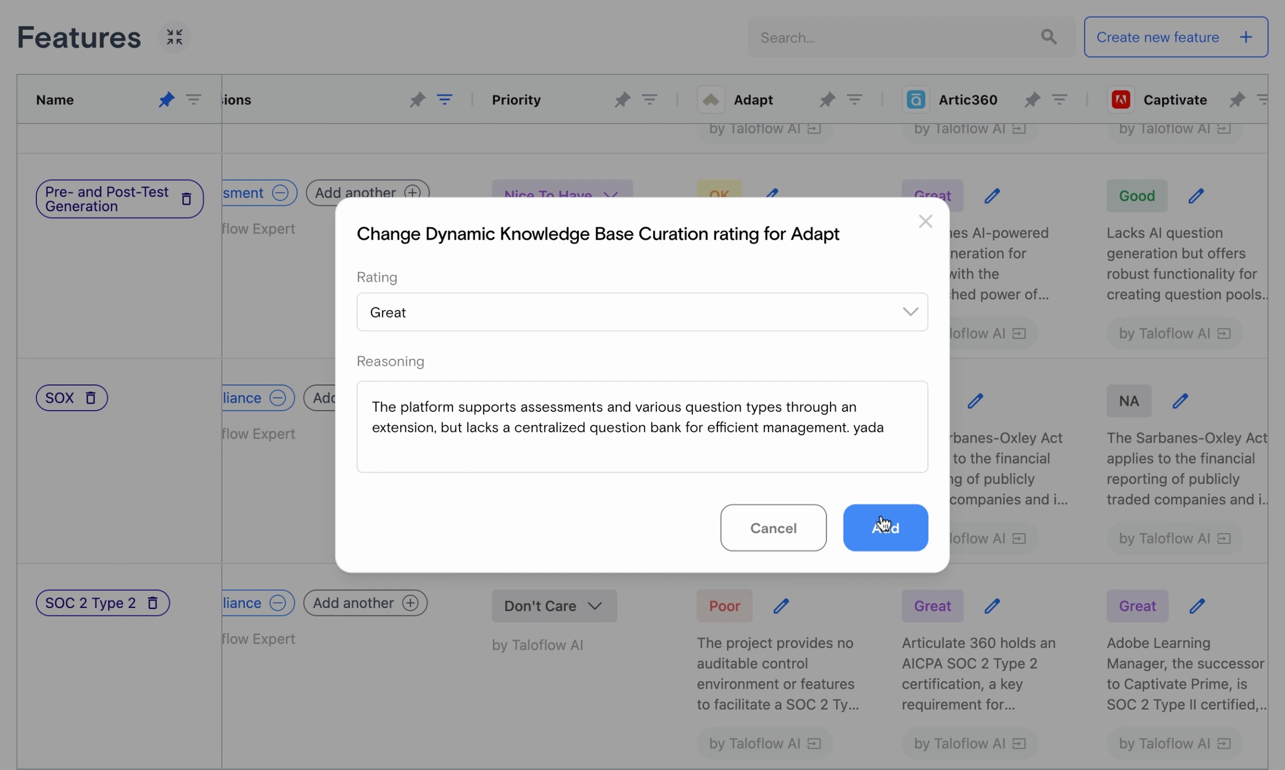Screen dimensions: 1285x770
Task: Open filter for Adapt column
Action: pos(854,100)
